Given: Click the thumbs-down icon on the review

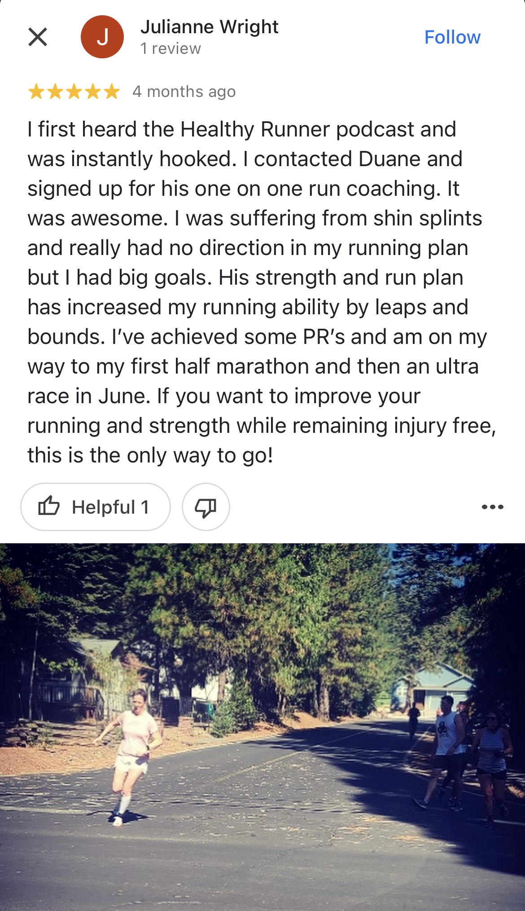Looking at the screenshot, I should click(206, 506).
